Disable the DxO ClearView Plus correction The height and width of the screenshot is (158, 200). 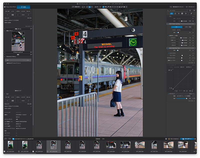tap(168, 48)
